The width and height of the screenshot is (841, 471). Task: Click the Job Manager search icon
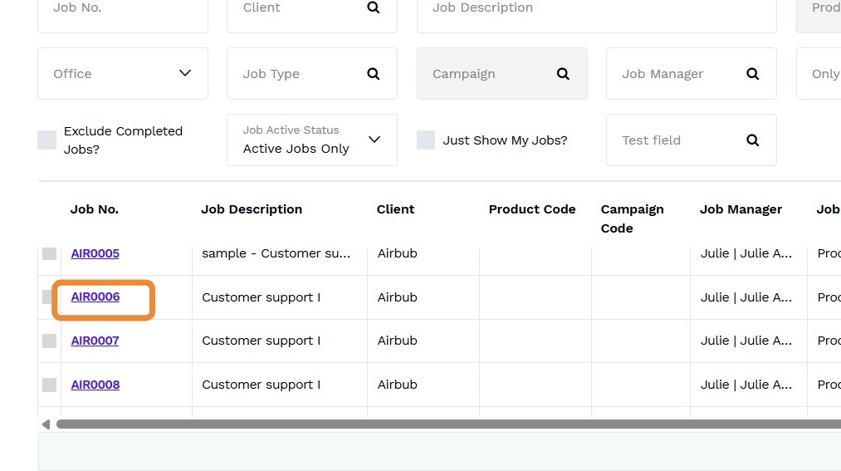pyautogui.click(x=752, y=73)
